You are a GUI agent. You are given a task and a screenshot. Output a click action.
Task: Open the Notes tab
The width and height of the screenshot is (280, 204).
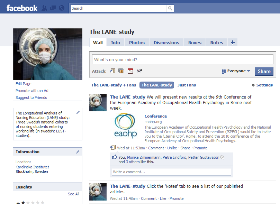pos(217,43)
